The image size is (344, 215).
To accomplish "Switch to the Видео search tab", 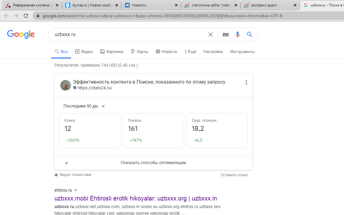I will tap(84, 52).
